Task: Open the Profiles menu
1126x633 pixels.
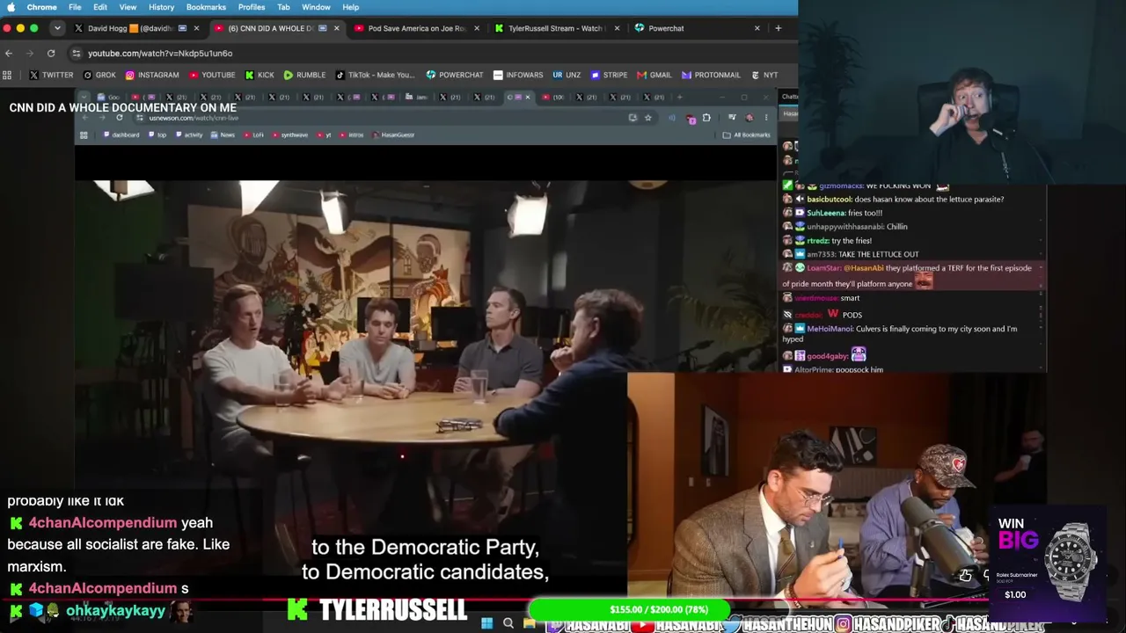Action: [x=252, y=7]
